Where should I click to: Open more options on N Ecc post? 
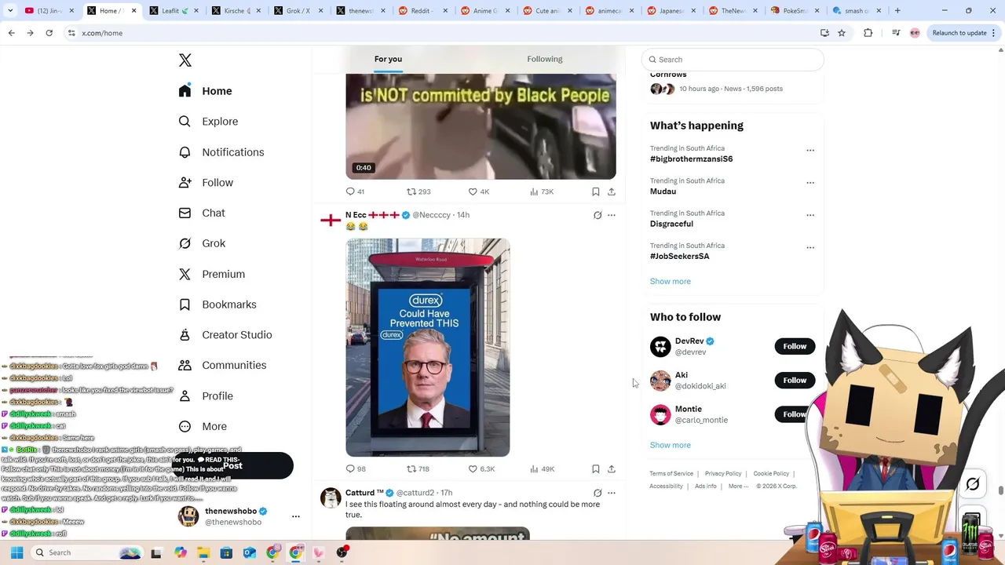(612, 215)
